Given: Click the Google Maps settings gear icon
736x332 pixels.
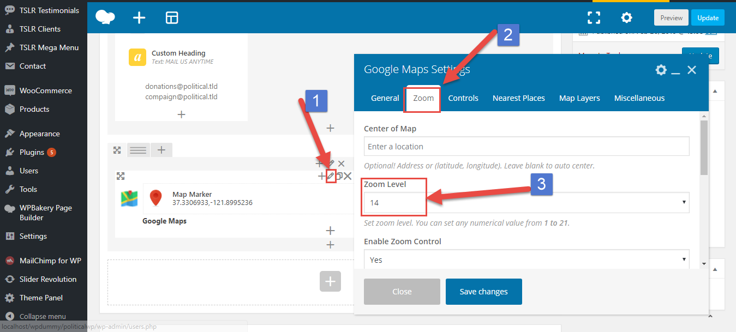Looking at the screenshot, I should pyautogui.click(x=661, y=70).
